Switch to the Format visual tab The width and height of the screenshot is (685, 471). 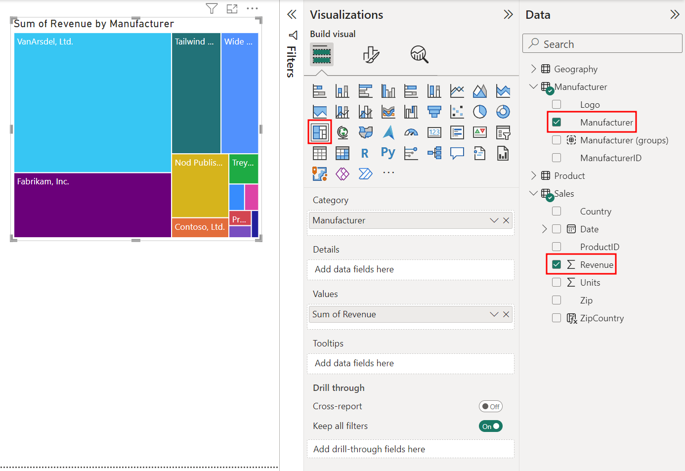coord(371,54)
